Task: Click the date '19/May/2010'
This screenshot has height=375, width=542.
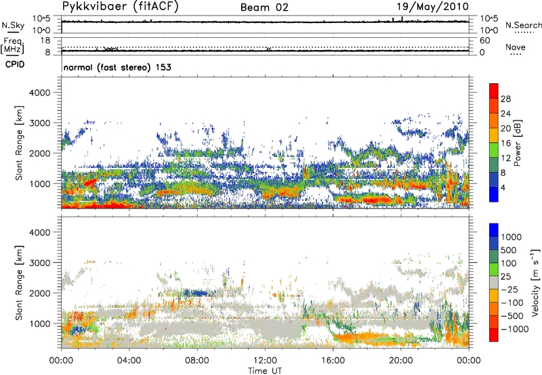Action: (x=432, y=7)
